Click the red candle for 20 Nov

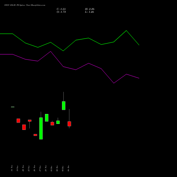pyautogui.click(x=24, y=127)
